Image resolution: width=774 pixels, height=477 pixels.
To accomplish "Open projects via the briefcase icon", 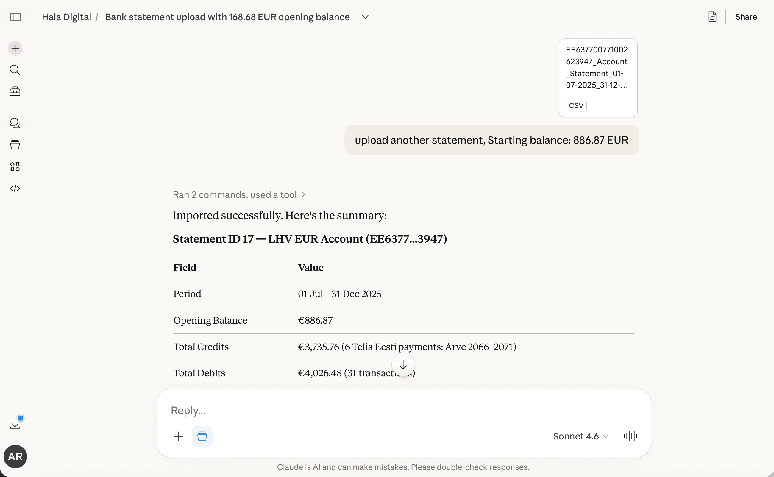I will [x=15, y=91].
